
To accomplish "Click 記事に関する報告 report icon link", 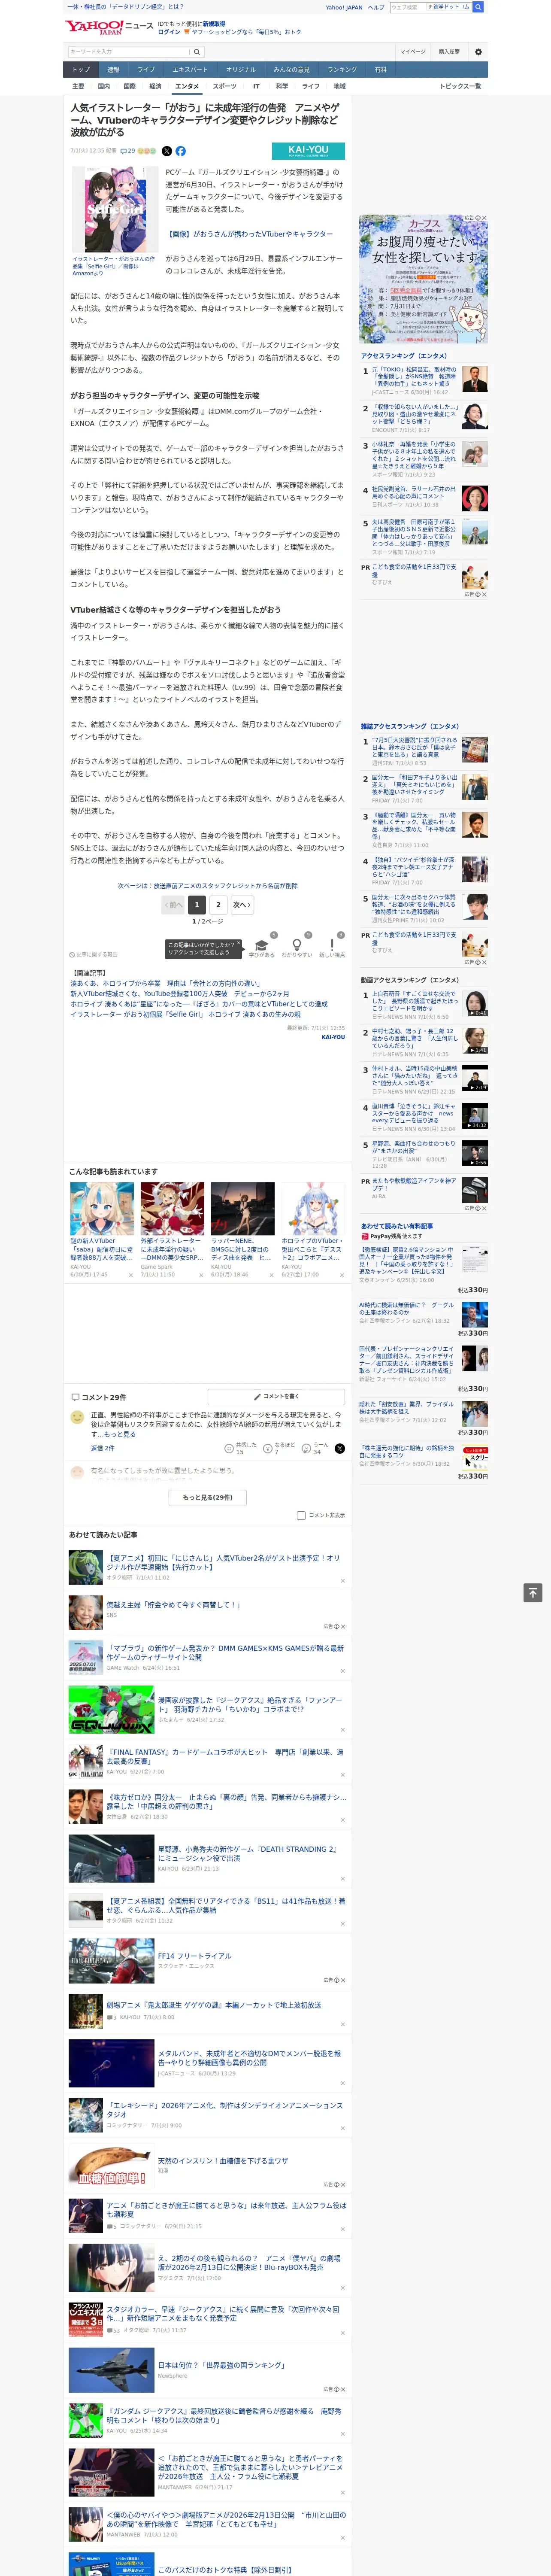I will click(x=93, y=955).
